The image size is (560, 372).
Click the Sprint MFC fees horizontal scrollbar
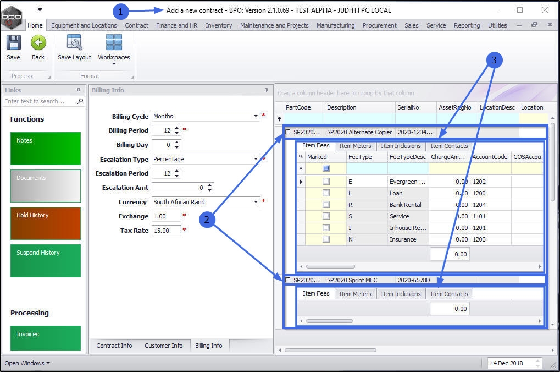pos(329,321)
